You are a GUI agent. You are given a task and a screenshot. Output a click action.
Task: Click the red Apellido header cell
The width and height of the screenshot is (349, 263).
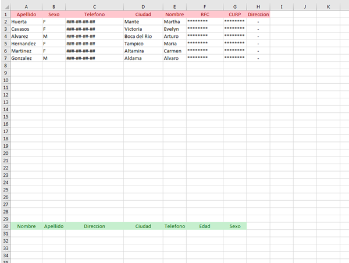tap(26, 15)
